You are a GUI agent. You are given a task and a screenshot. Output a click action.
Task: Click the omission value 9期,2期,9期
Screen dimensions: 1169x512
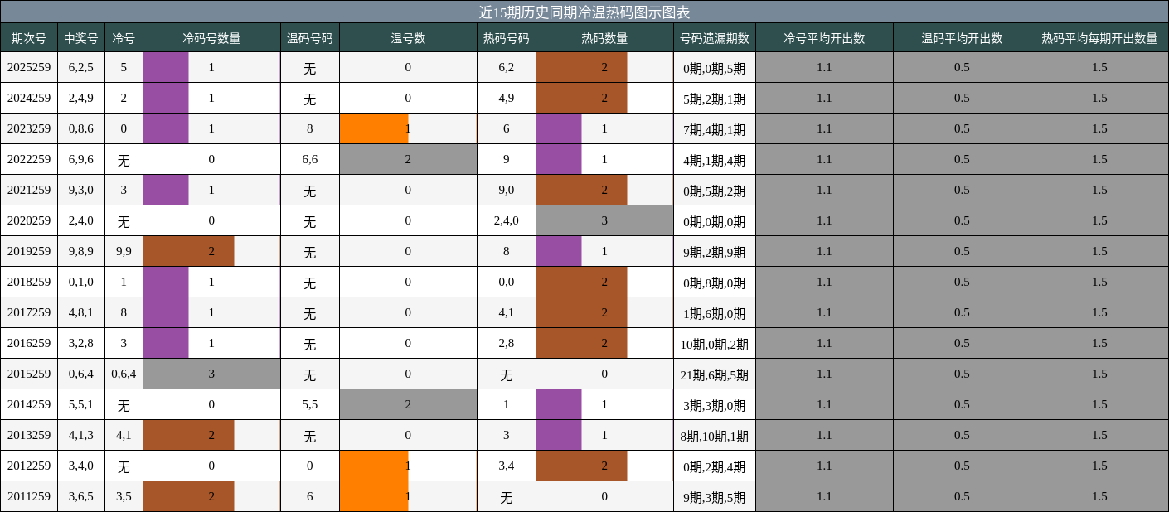(x=715, y=251)
